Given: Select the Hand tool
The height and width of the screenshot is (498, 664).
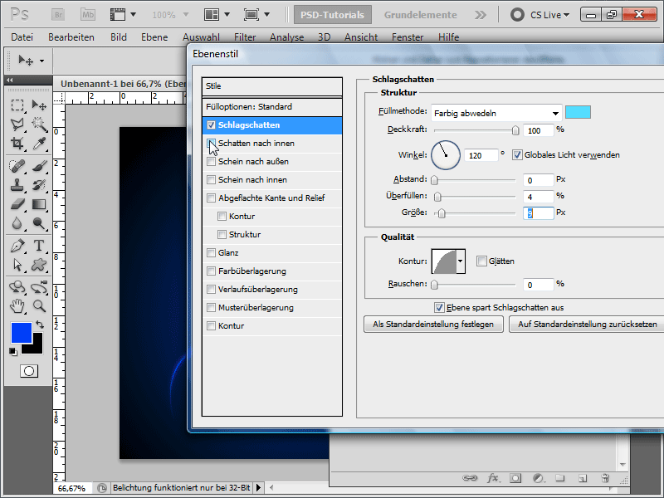Looking at the screenshot, I should click(17, 305).
